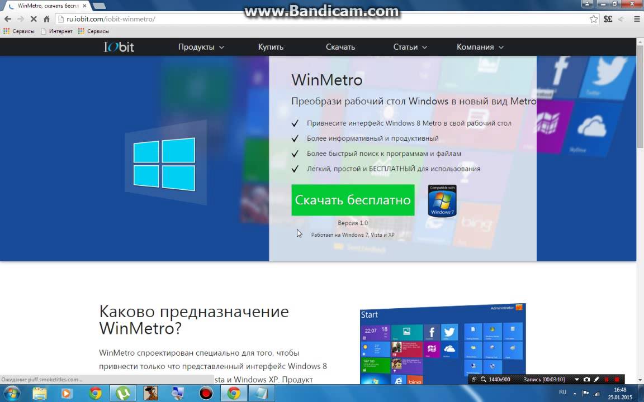Click the scrollbar down arrow
Image resolution: width=644 pixels, height=402 pixels.
[x=640, y=380]
